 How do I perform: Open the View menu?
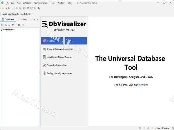click(19, 3)
